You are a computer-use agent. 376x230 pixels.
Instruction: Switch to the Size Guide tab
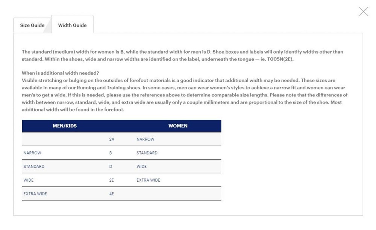tap(32, 26)
